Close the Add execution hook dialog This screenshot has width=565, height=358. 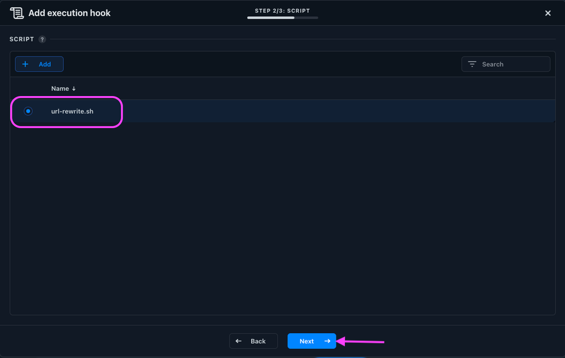[547, 13]
